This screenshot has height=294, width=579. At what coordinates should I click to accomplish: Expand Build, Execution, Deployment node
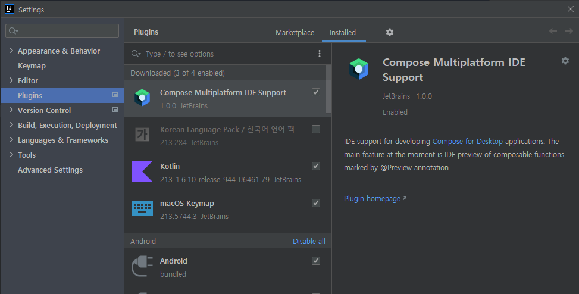tap(11, 125)
